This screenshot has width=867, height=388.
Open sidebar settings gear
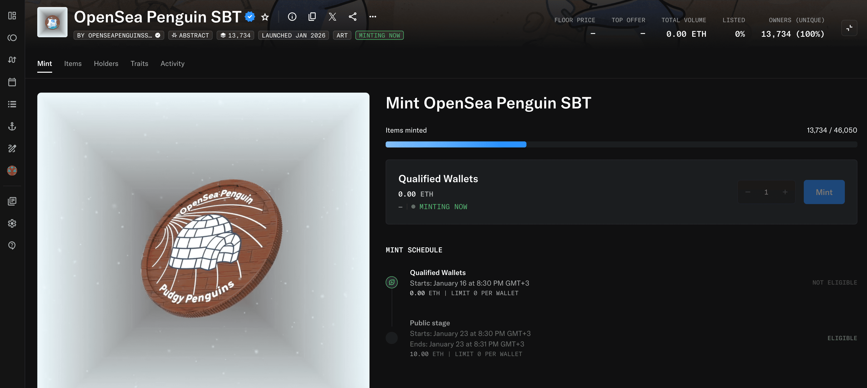12,223
